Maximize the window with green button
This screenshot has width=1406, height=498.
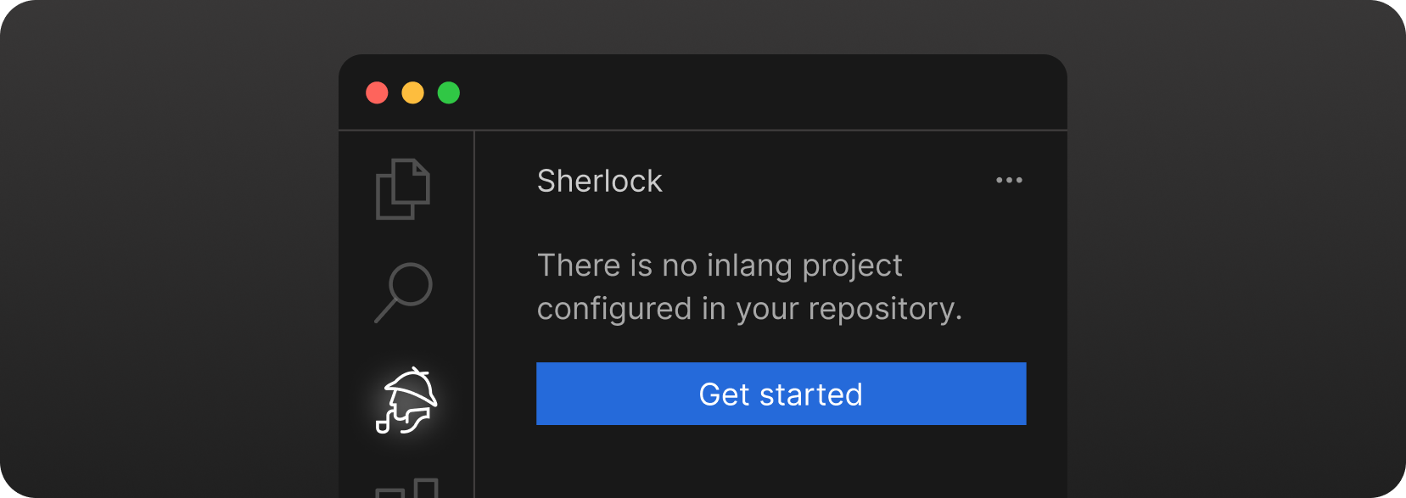pos(449,92)
